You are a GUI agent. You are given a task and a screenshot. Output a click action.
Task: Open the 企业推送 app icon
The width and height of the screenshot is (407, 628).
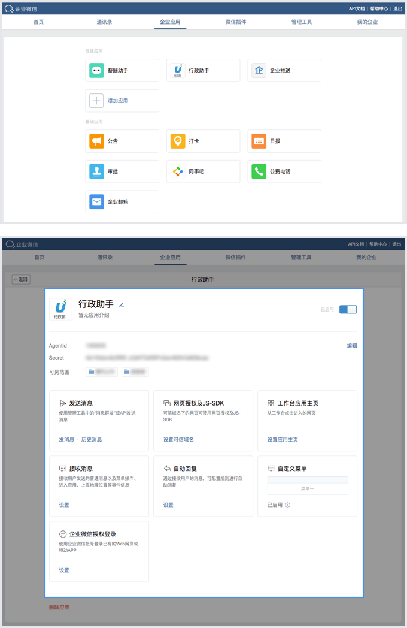click(259, 71)
